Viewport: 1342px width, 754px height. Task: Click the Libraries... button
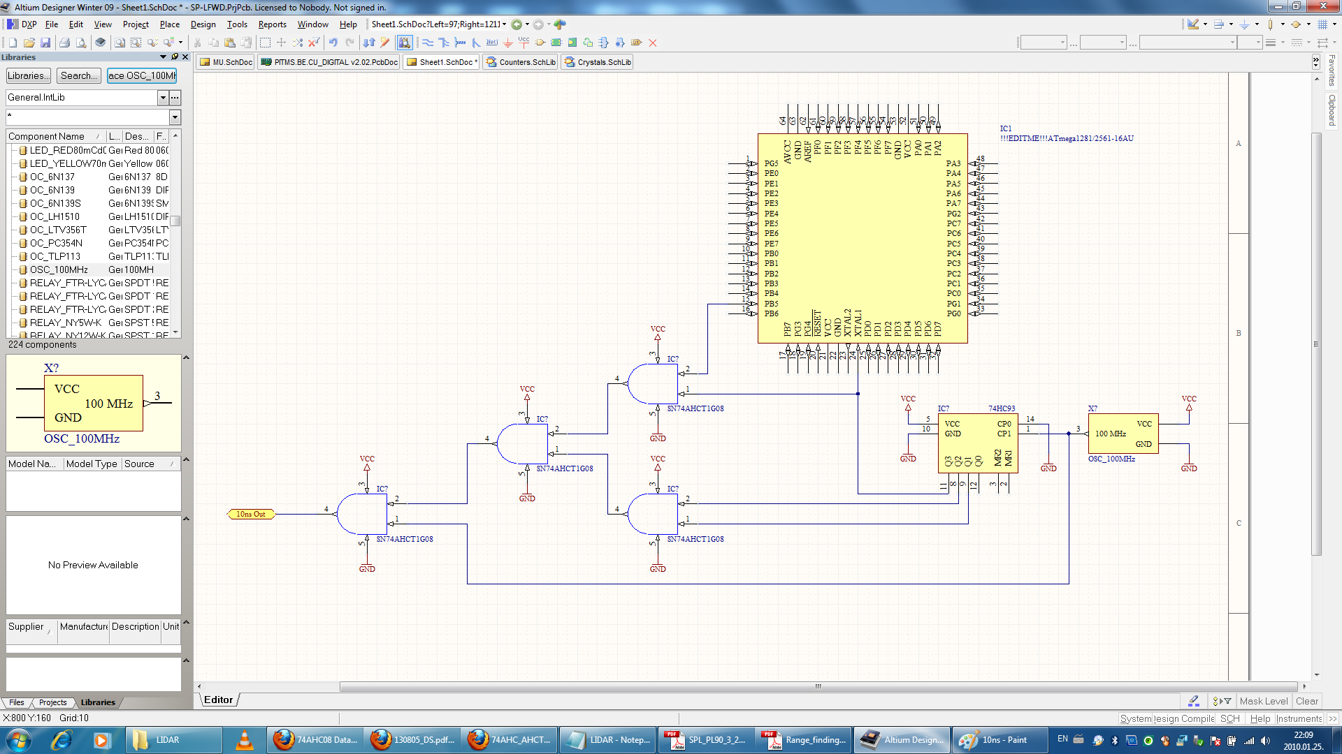pyautogui.click(x=29, y=75)
